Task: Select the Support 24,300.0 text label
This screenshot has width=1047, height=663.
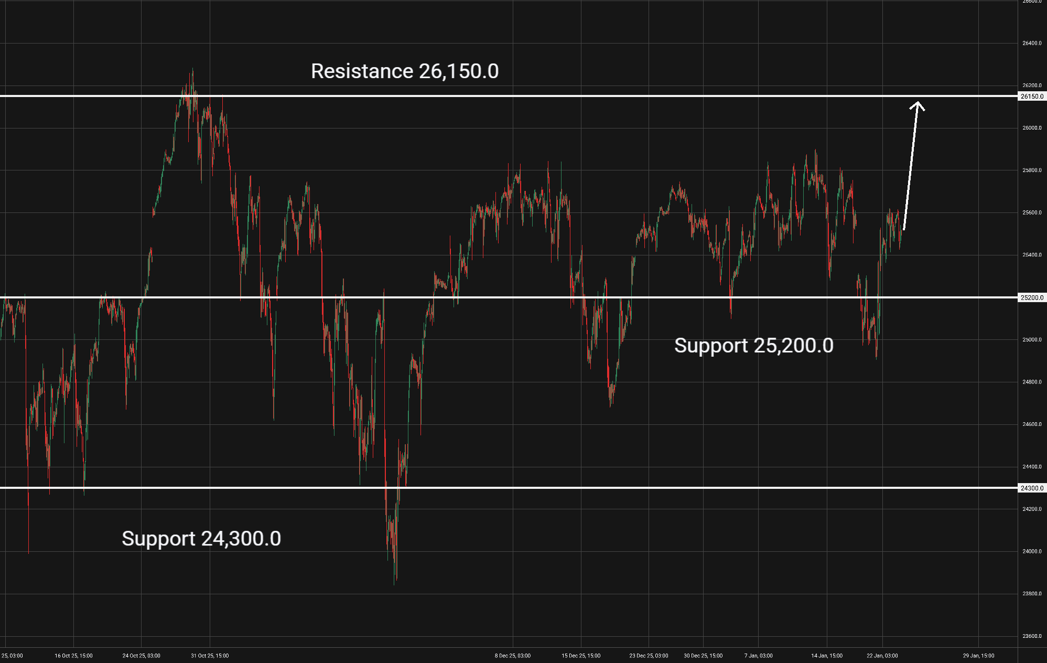Action: pyautogui.click(x=201, y=539)
